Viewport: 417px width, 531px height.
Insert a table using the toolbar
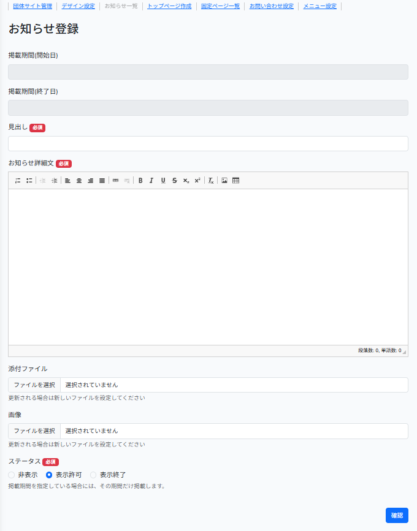click(235, 181)
